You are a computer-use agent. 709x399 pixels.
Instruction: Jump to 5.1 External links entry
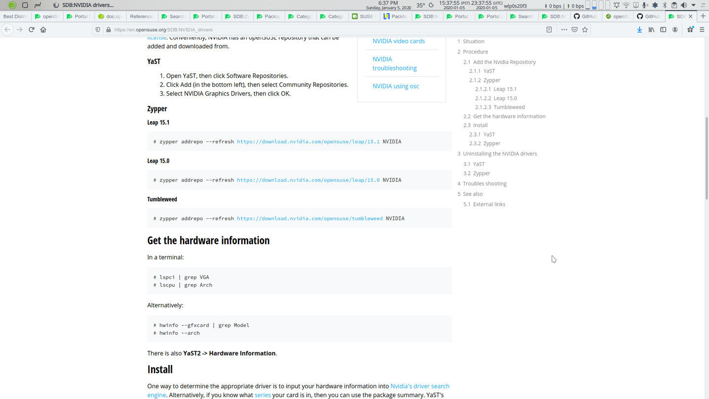tap(484, 204)
